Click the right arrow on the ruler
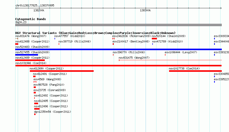Screen dimensions: 229x132 (221, 8)
